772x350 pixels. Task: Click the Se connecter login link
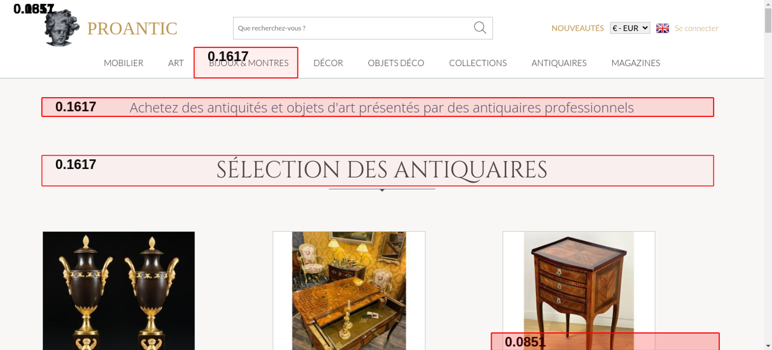(696, 28)
